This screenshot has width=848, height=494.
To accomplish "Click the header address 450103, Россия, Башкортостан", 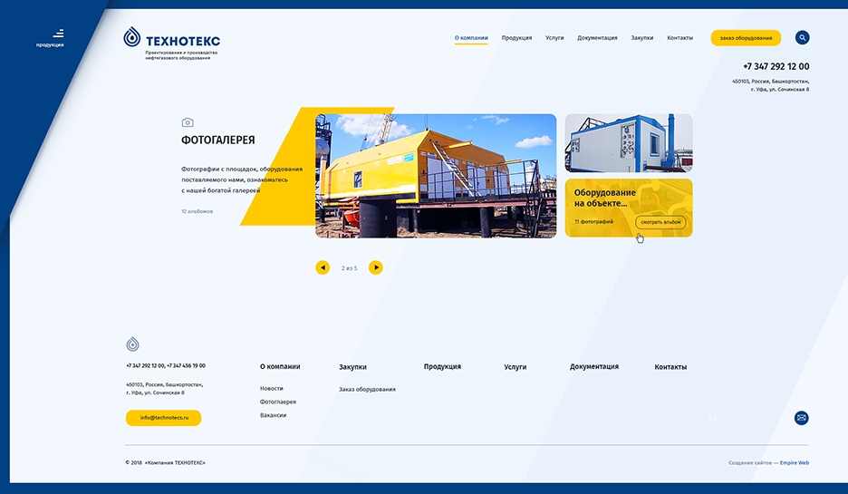I will pos(771,82).
